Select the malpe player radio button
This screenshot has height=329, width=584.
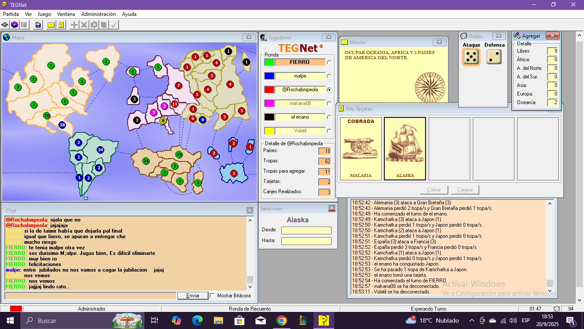tap(329, 76)
